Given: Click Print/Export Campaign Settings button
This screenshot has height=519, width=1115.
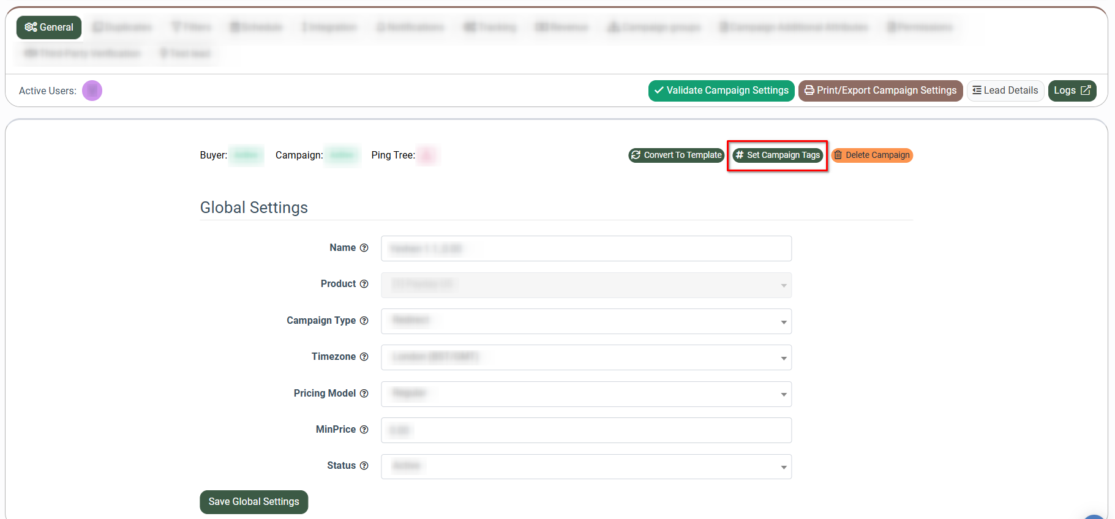Looking at the screenshot, I should (880, 91).
